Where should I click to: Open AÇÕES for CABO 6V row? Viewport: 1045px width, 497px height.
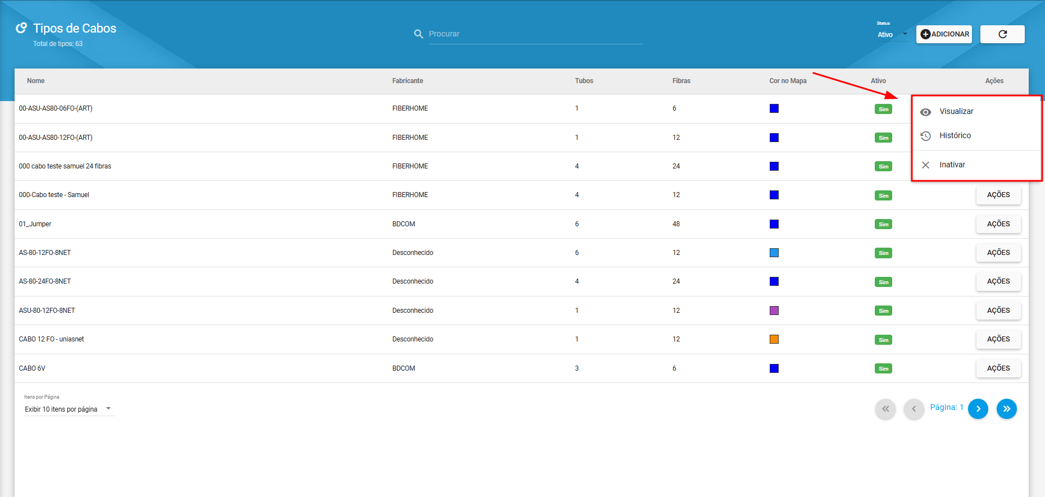coord(998,368)
